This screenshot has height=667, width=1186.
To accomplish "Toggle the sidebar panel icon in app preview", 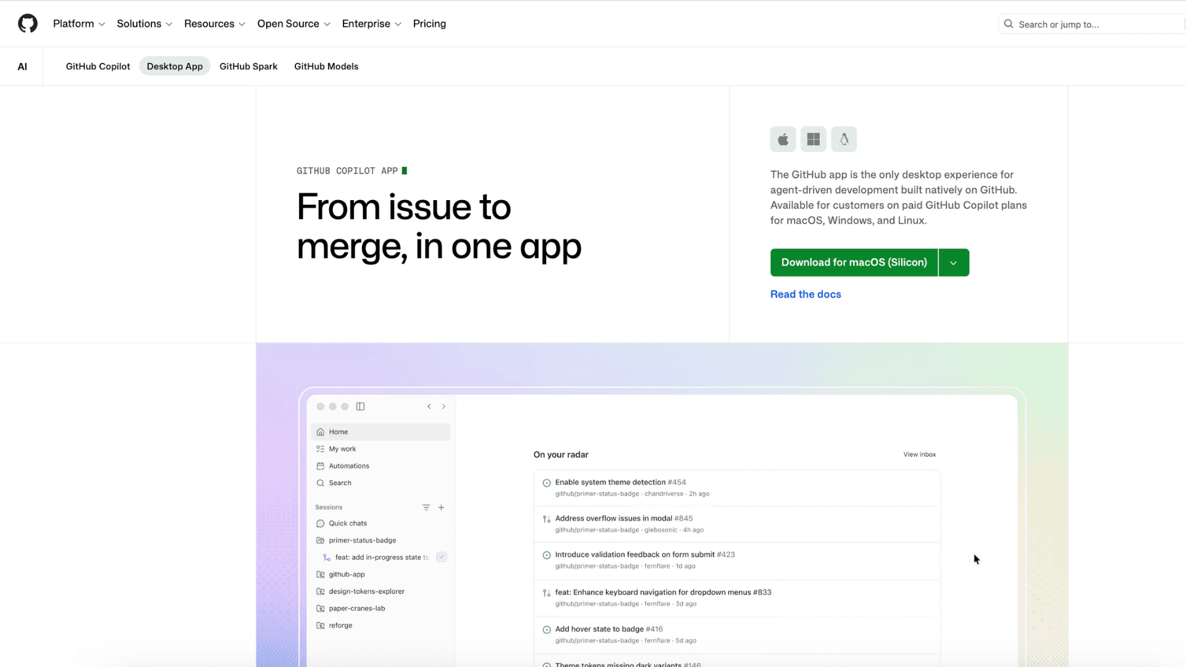I will [x=361, y=406].
